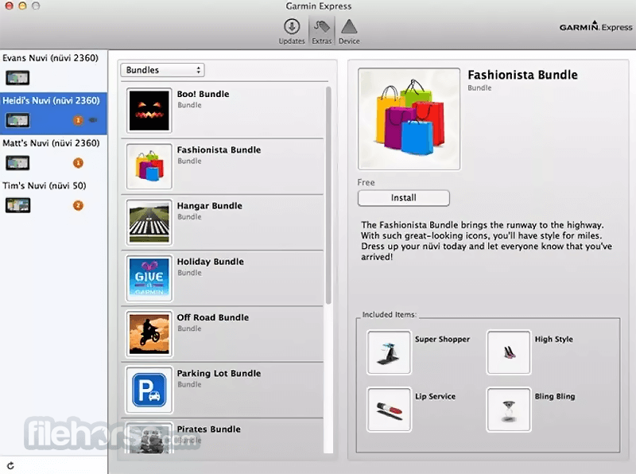
Task: Select Tim's Nuvi device icon
Action: [17, 205]
